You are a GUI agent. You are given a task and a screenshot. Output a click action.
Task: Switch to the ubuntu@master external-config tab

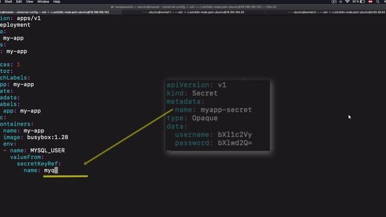click(60, 12)
